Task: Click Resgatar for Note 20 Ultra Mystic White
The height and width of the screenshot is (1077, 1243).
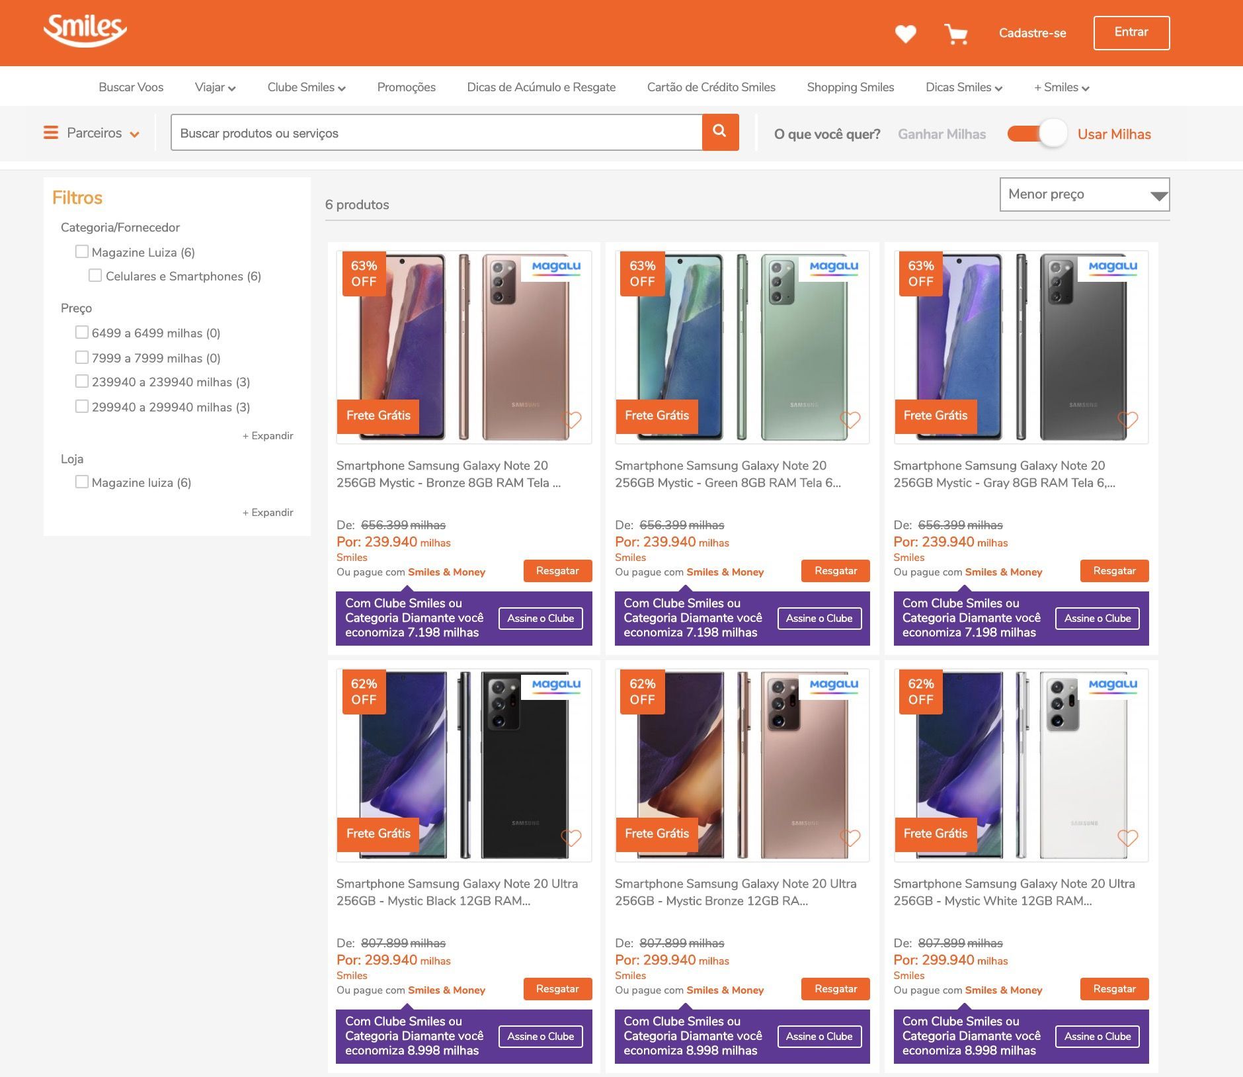Action: (x=1114, y=989)
